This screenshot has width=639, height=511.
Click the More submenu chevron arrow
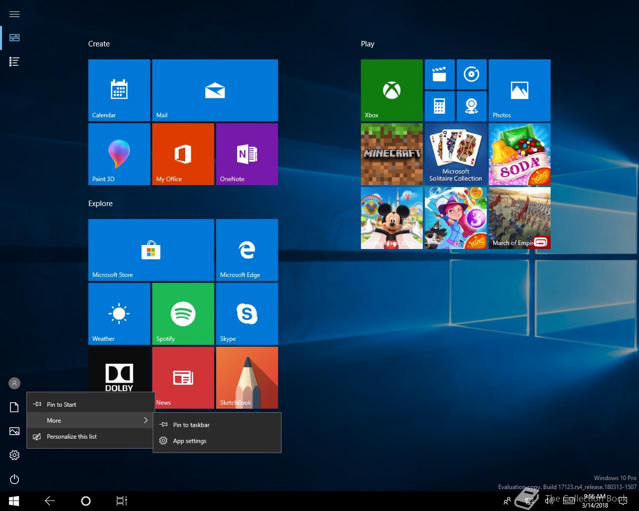coord(146,420)
